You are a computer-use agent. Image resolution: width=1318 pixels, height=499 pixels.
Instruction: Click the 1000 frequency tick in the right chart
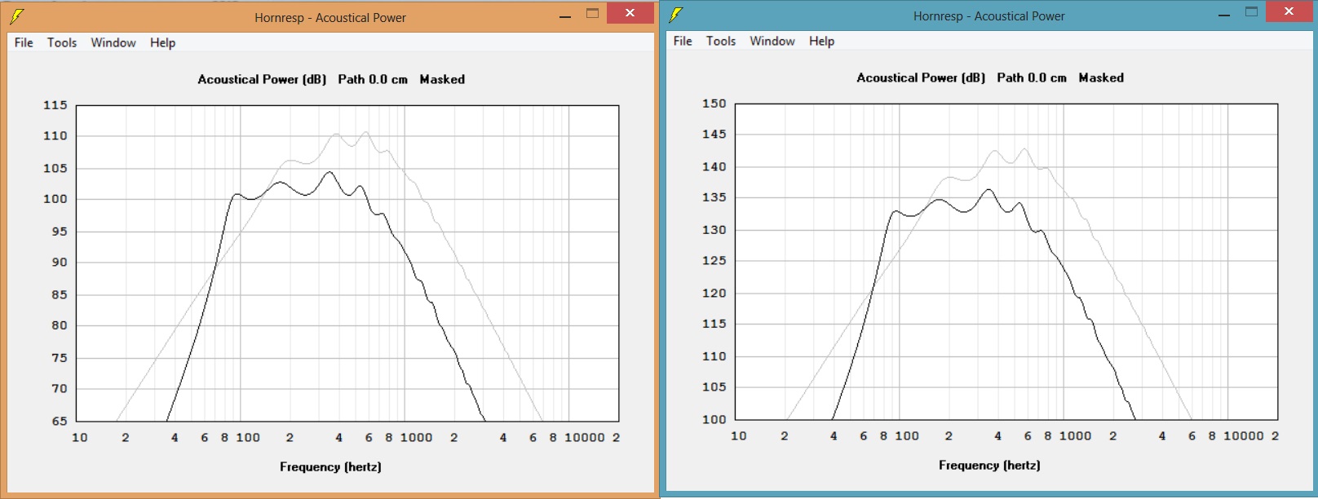point(1075,435)
